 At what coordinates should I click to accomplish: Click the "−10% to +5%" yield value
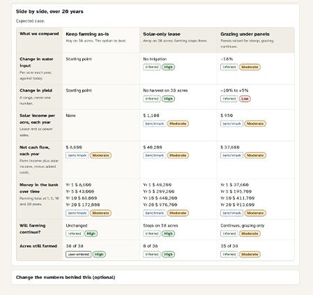(x=234, y=91)
